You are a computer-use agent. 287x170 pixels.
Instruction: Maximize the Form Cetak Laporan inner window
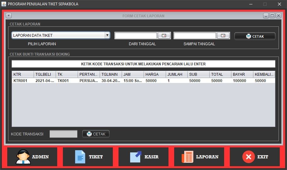click(x=272, y=16)
